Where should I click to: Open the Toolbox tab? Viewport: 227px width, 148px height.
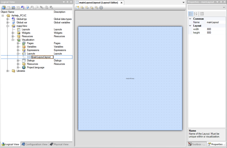(197, 144)
